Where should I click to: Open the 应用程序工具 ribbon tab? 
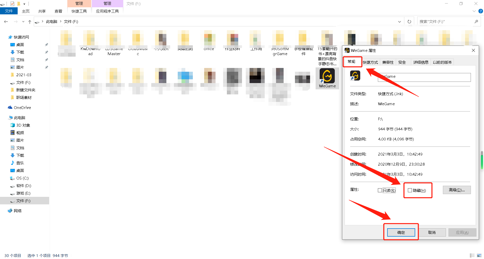[x=107, y=11]
